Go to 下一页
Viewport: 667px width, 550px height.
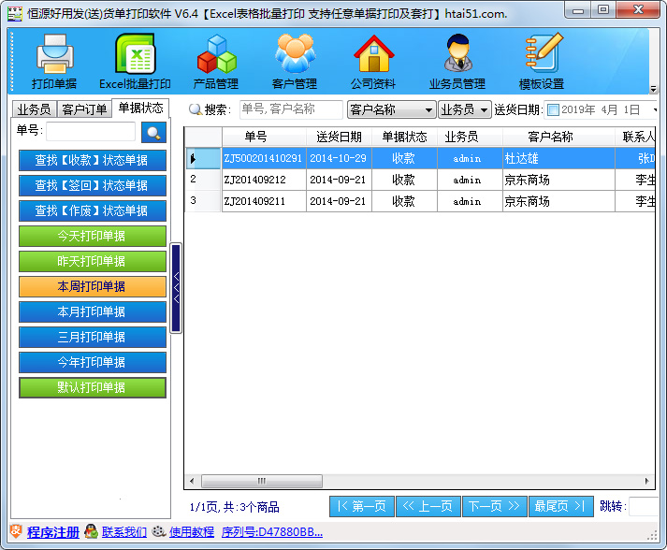click(x=494, y=506)
